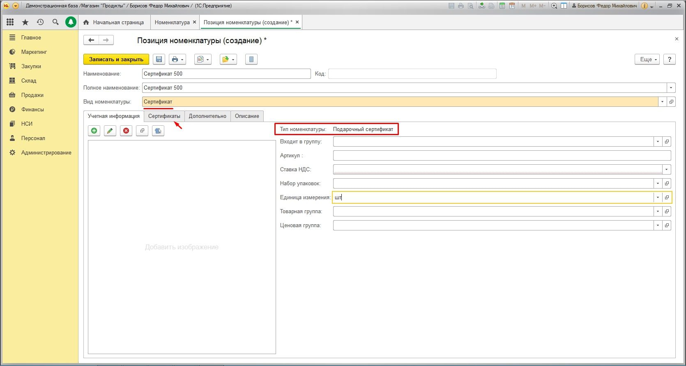Screen dimensions: 686x366
Task: Click the pencil edit image icon
Action: (x=110, y=131)
